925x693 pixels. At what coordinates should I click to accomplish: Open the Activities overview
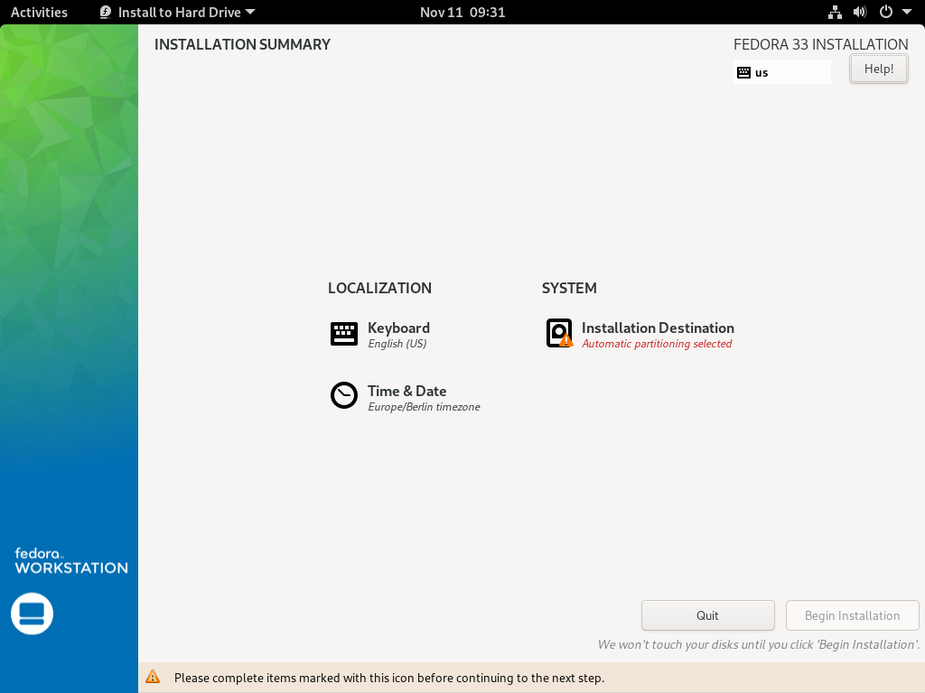click(x=39, y=12)
